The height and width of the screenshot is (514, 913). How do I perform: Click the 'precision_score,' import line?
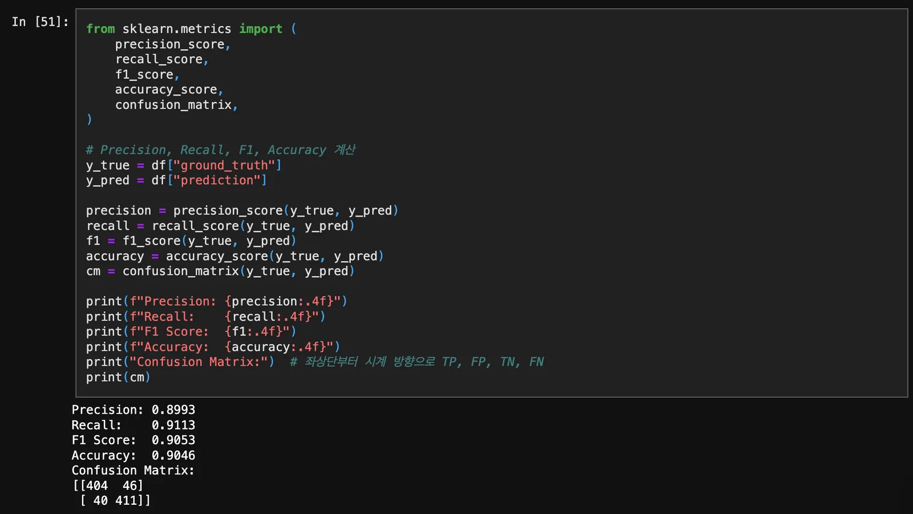click(173, 44)
